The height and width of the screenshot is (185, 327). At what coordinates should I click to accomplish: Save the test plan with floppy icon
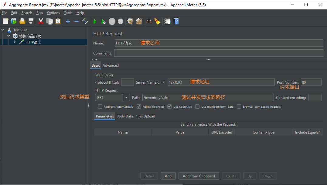(x=31, y=21)
